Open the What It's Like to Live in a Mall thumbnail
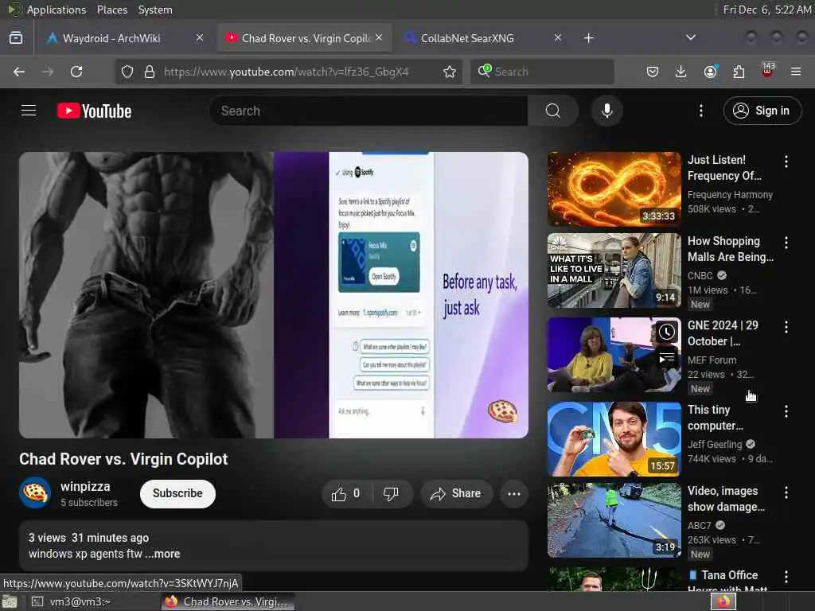 pos(614,270)
